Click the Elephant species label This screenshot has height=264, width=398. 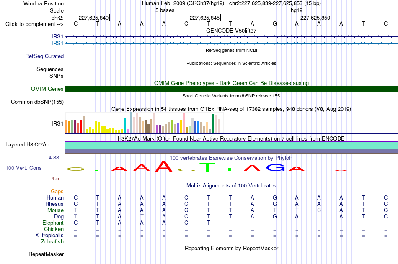coord(53,223)
